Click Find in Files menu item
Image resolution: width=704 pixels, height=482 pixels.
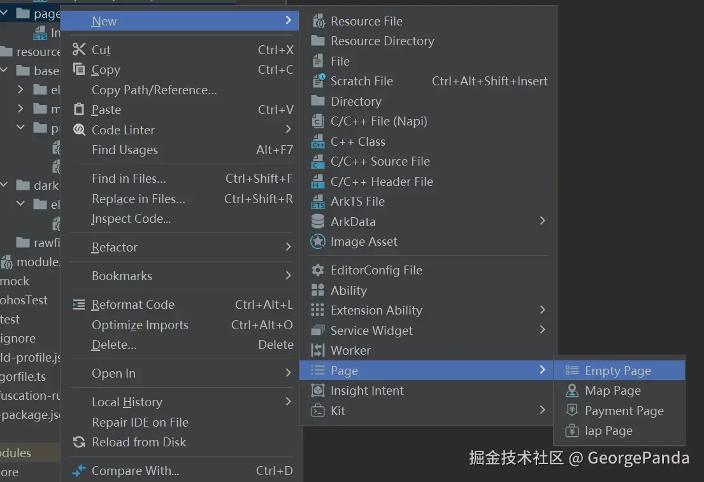pos(129,179)
